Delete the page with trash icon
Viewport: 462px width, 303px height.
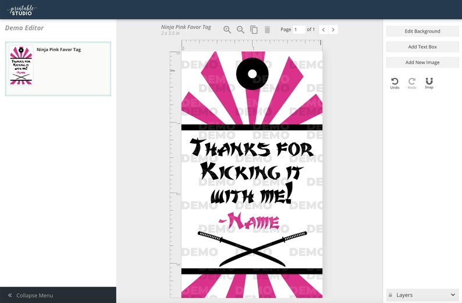pyautogui.click(x=267, y=30)
